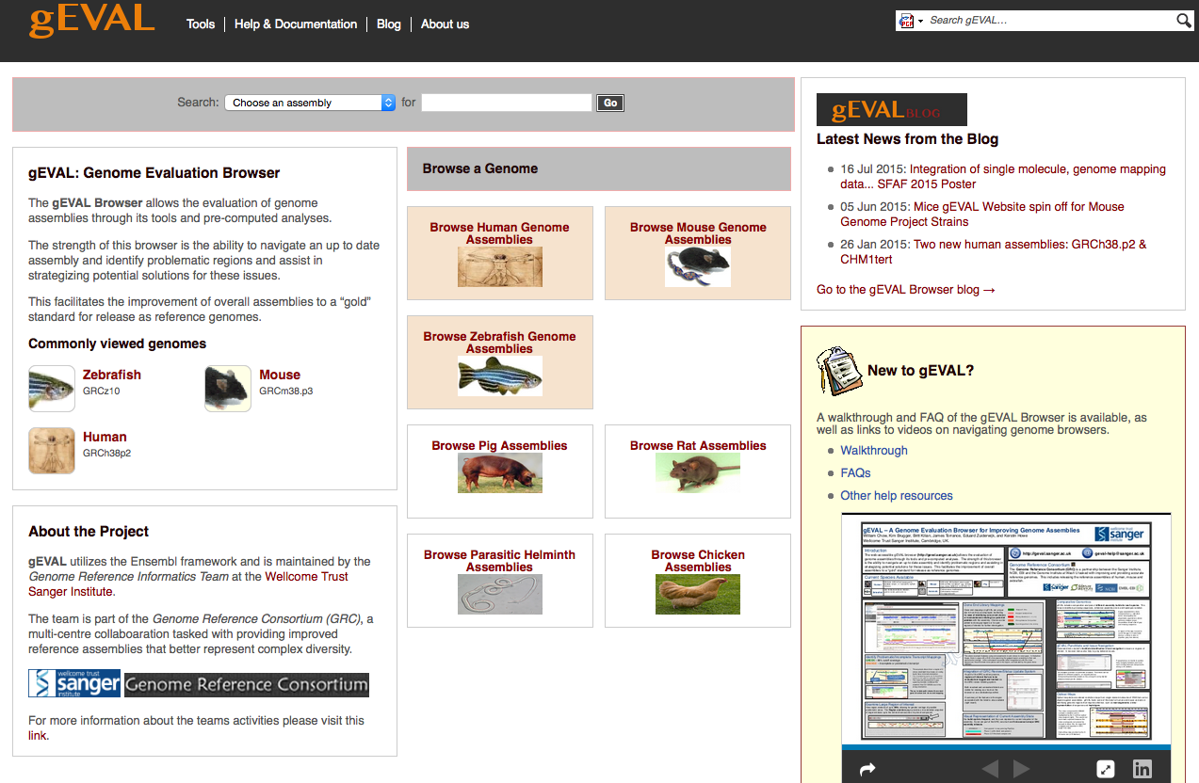Go to next slide in the poster viewer
This screenshot has height=783, width=1199.
click(1021, 770)
